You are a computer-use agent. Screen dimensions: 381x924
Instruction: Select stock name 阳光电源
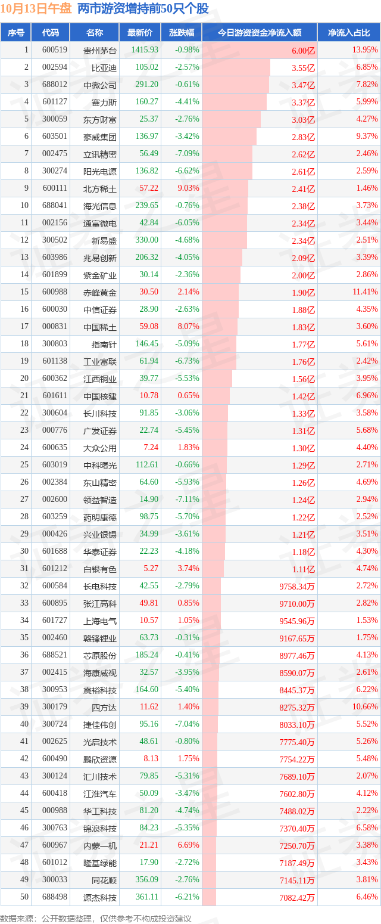(x=100, y=171)
